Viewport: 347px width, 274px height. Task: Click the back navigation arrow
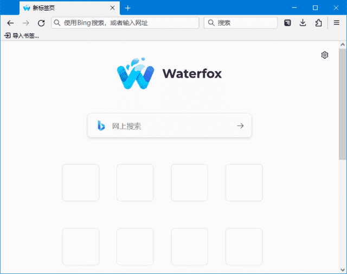(10, 23)
